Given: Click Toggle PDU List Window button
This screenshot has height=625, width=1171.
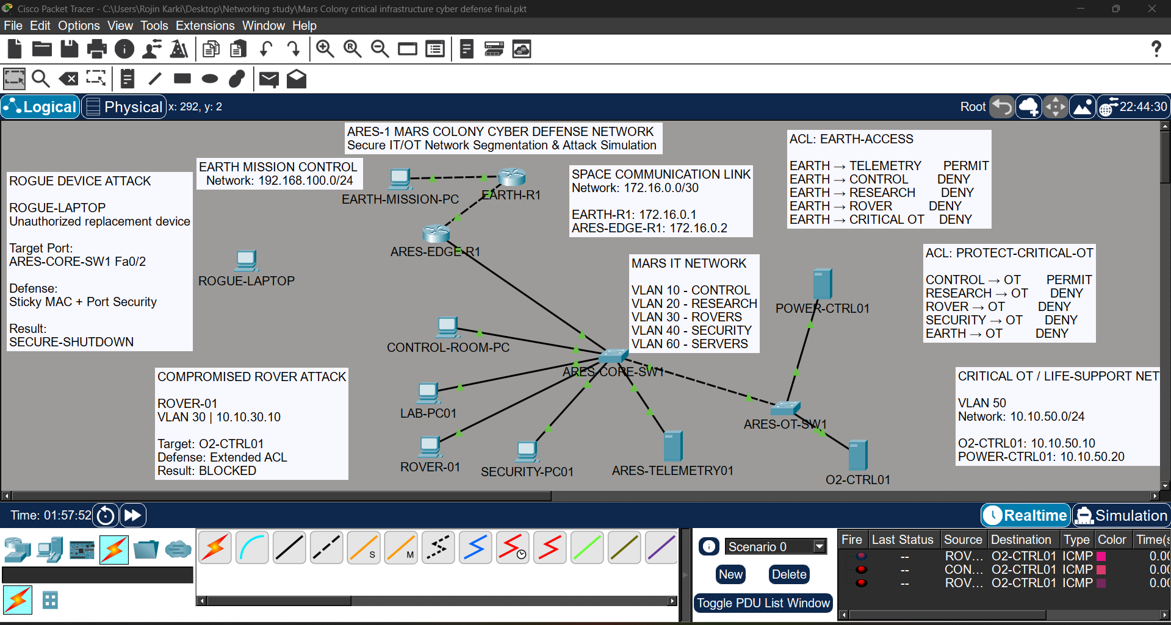Looking at the screenshot, I should pos(763,603).
